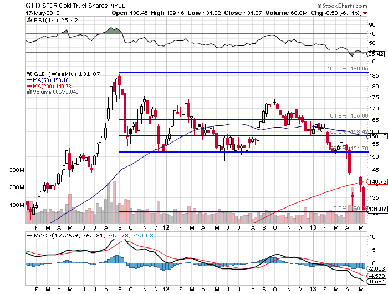Viewport: 388px width, 294px height.
Task: Click the RSI(14) area icon
Action: click(29, 20)
